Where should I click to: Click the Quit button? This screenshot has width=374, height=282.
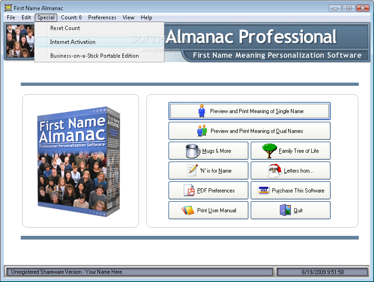point(290,210)
